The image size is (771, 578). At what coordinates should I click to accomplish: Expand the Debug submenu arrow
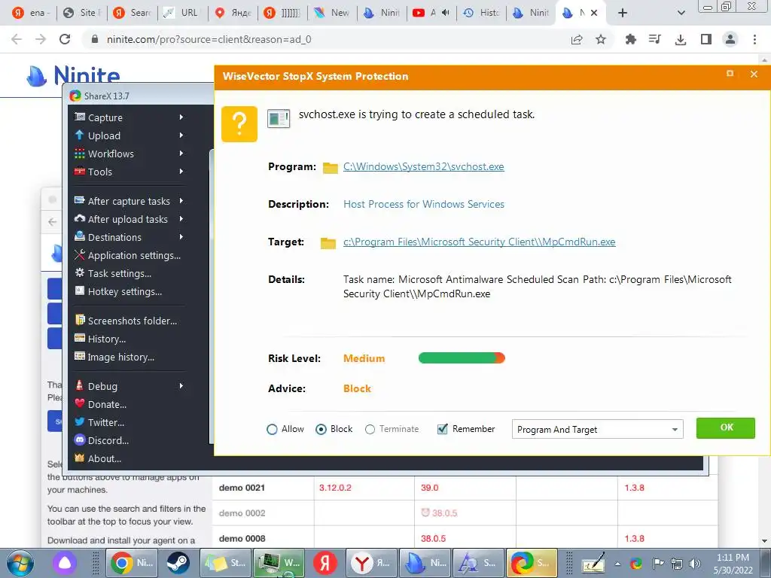coord(181,386)
